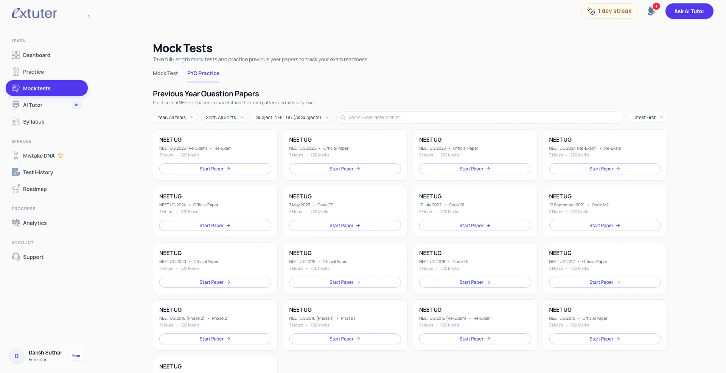This screenshot has width=726, height=373.
Task: Start the 7 May 2023 Code E2 paper
Action: pyautogui.click(x=345, y=226)
